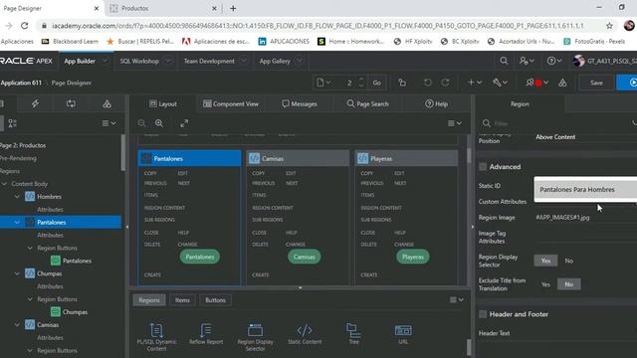Open a new browser tab
The image size is (637, 358).
pyautogui.click(x=233, y=8)
